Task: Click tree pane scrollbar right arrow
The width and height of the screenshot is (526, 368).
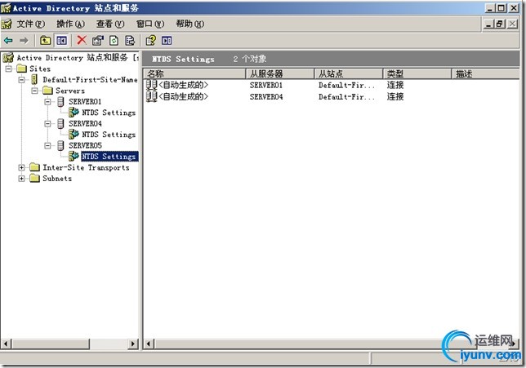Action: click(133, 344)
